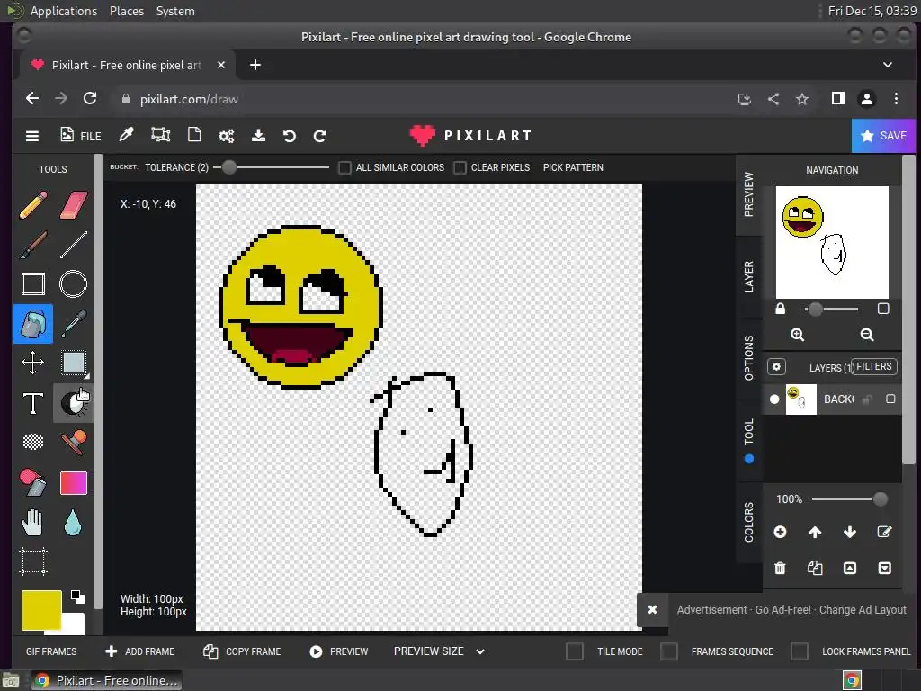Click PICK PATTERN button
Image resolution: width=921 pixels, height=691 pixels.
coord(573,167)
